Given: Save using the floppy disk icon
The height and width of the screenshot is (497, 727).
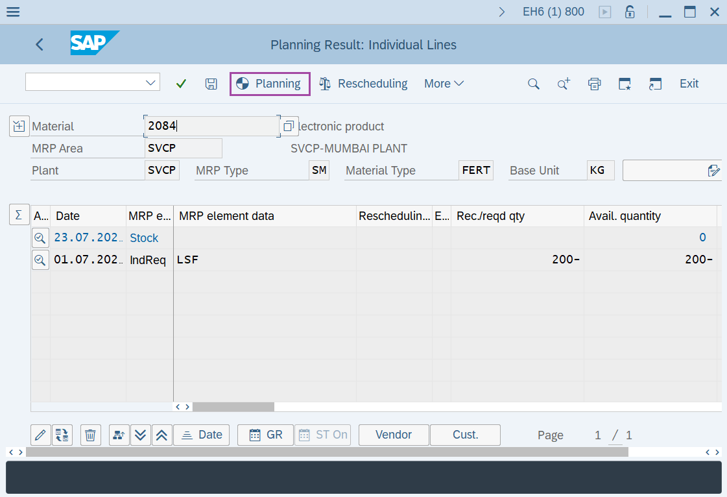Looking at the screenshot, I should coord(211,84).
